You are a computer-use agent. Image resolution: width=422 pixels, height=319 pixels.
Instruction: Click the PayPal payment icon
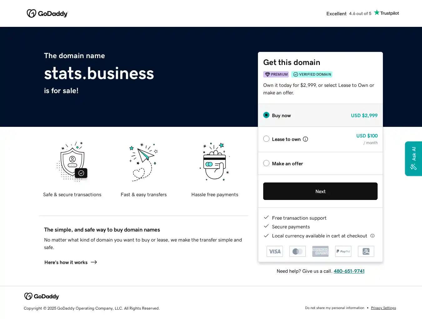coord(343,251)
